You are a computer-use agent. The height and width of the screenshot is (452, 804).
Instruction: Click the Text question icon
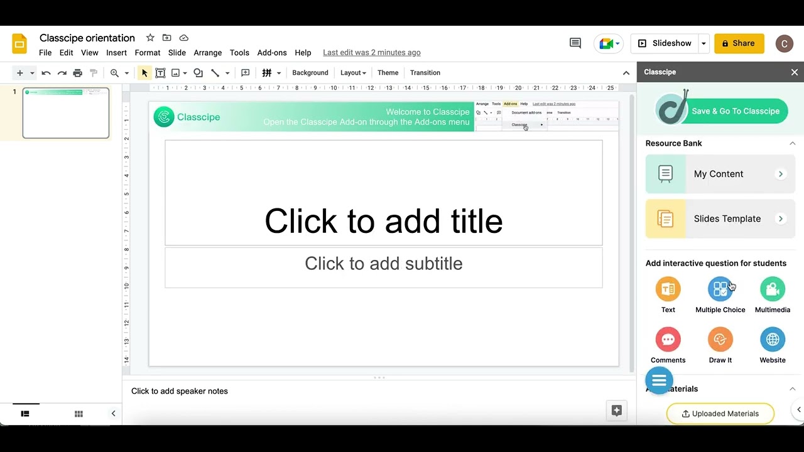[668, 289]
